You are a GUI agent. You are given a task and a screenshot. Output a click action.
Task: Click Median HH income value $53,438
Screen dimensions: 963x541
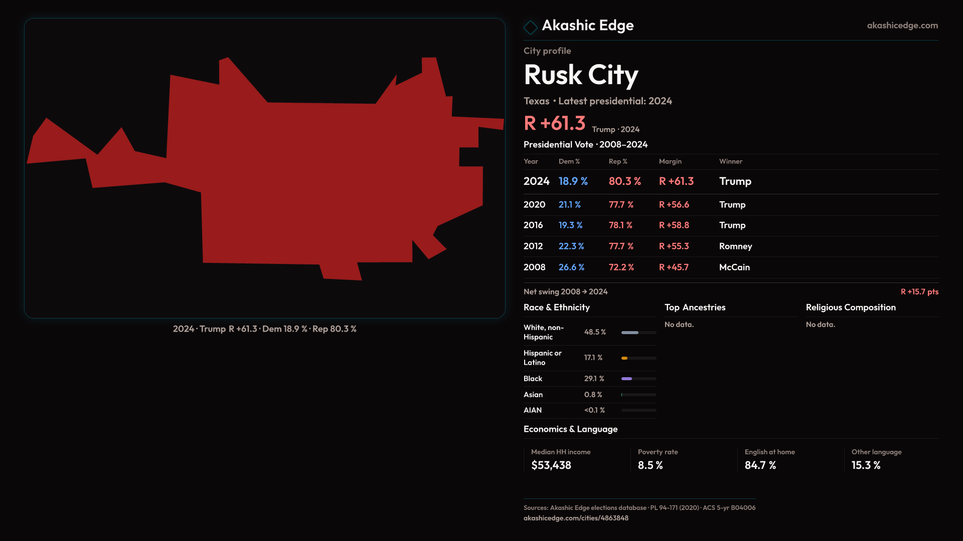(551, 465)
